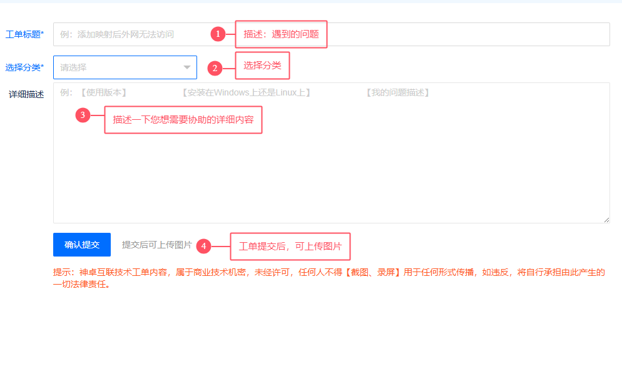Viewport: 622px width, 372px height.
Task: Click the red number 3 badge
Action: [83, 115]
